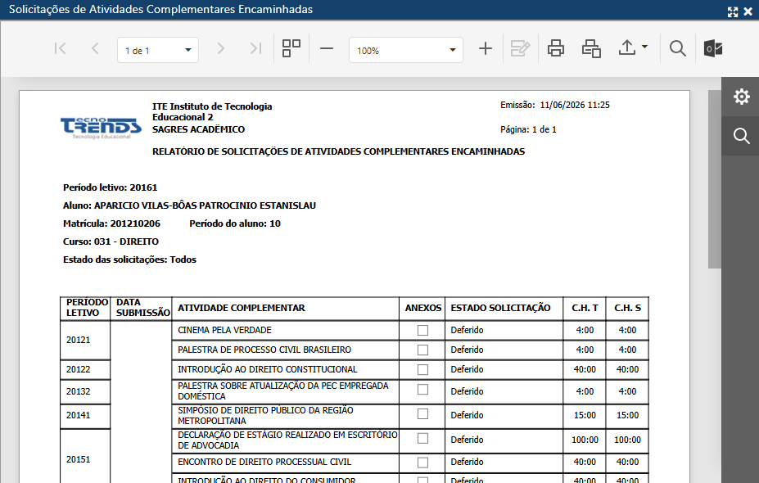The width and height of the screenshot is (759, 483).
Task: Expand export format options arrow
Action: 644,47
